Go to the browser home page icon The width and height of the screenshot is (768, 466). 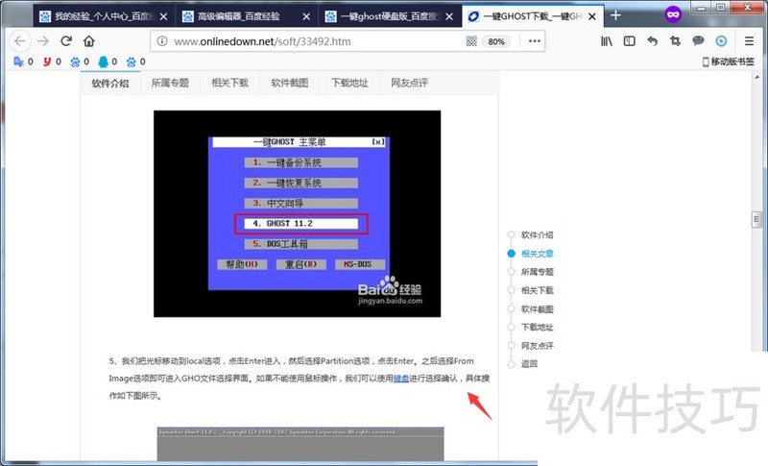tap(89, 41)
